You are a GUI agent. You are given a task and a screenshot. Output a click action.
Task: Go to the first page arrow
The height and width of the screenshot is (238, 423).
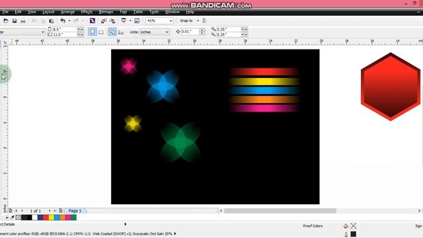click(x=16, y=210)
